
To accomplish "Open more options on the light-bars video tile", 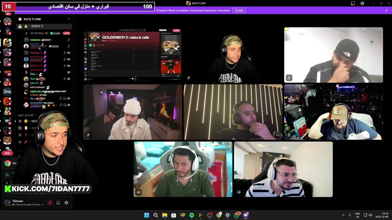I will [277, 135].
